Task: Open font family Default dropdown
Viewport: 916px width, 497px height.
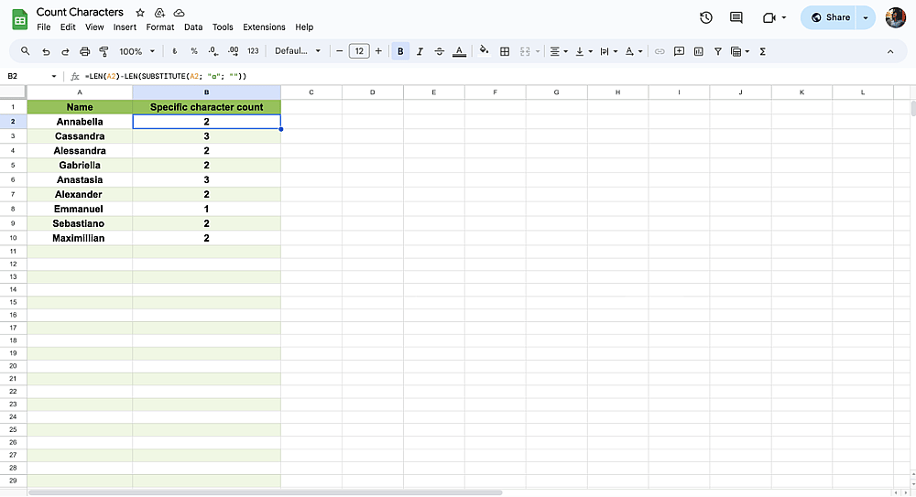Action: click(298, 51)
